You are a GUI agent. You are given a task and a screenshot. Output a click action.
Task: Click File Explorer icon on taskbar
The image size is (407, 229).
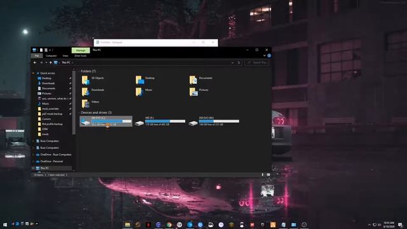coord(127,225)
